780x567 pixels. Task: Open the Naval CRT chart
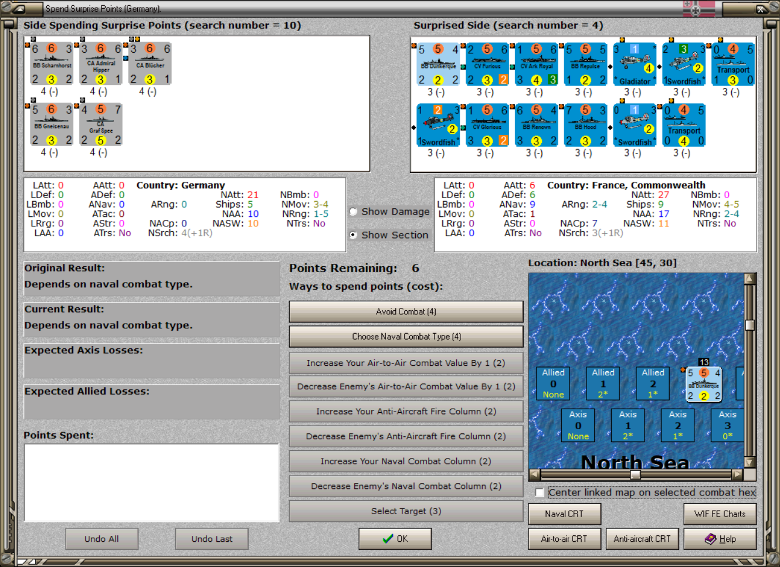(564, 514)
